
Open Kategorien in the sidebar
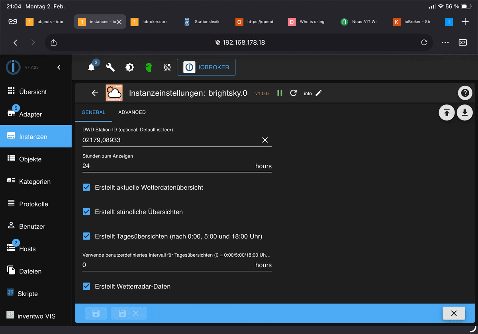(x=36, y=181)
